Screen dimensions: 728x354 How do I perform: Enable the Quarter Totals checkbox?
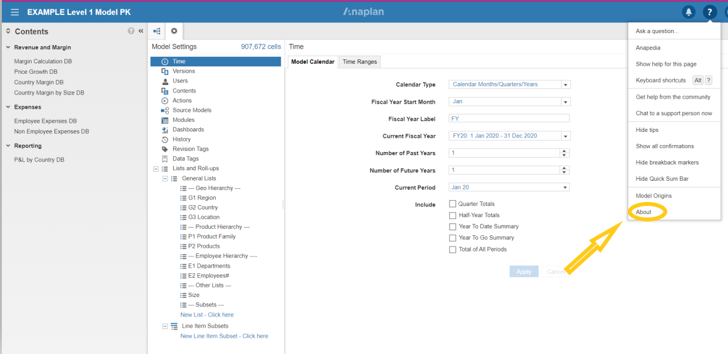click(453, 204)
